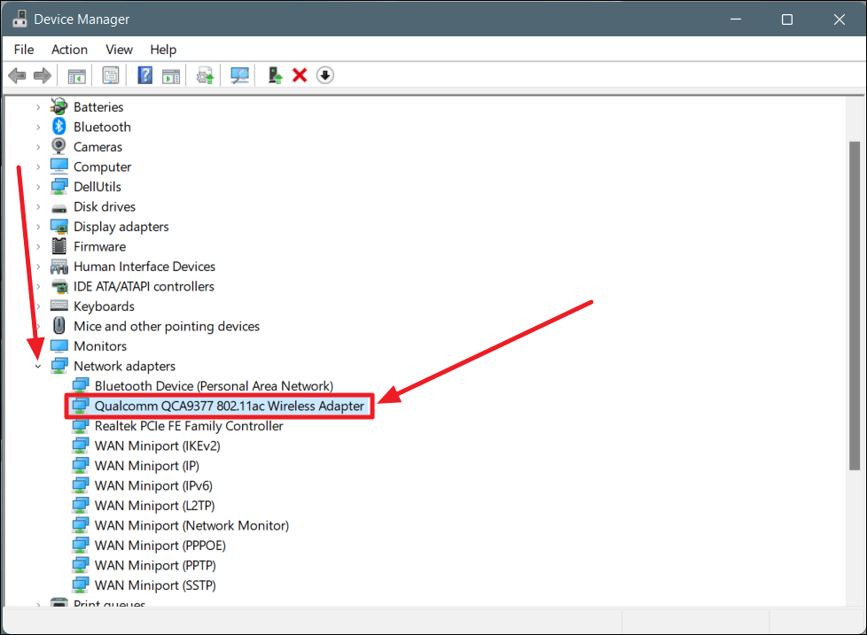This screenshot has height=635, width=867.
Task: Open the View menu
Action: click(x=119, y=50)
